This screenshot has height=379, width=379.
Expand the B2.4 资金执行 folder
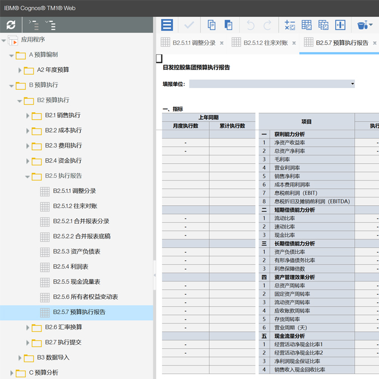tap(27, 161)
